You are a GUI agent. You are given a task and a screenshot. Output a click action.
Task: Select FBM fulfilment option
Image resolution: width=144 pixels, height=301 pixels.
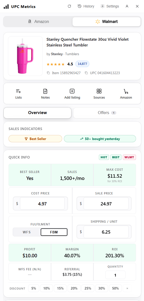tap(54, 232)
